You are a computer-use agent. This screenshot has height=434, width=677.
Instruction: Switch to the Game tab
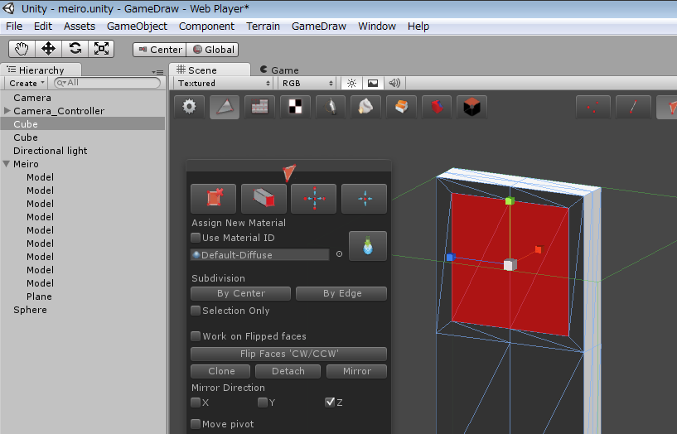[279, 70]
